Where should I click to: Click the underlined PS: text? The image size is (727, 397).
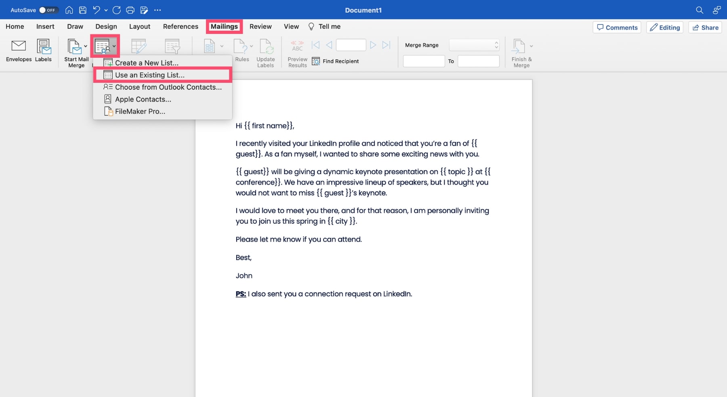click(241, 294)
